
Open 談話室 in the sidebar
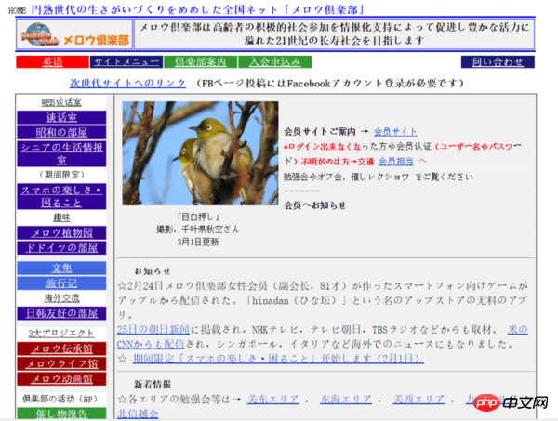tap(61, 118)
